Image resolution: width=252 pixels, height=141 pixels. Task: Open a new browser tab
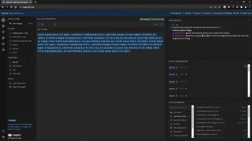(35, 2)
